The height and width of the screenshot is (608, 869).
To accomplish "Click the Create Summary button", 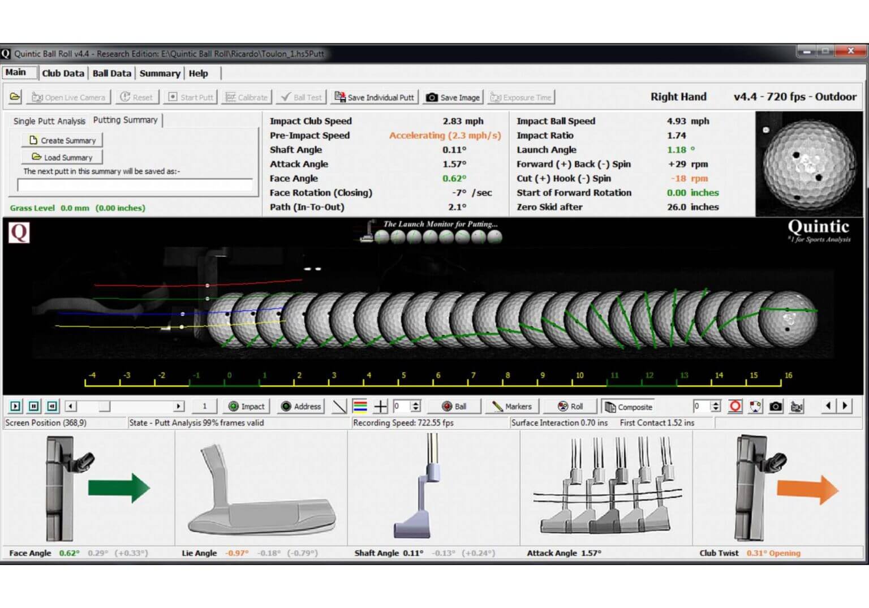I will [61, 140].
